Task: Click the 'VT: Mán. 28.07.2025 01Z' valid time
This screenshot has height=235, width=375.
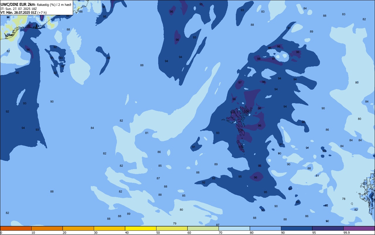Action: tap(18, 13)
